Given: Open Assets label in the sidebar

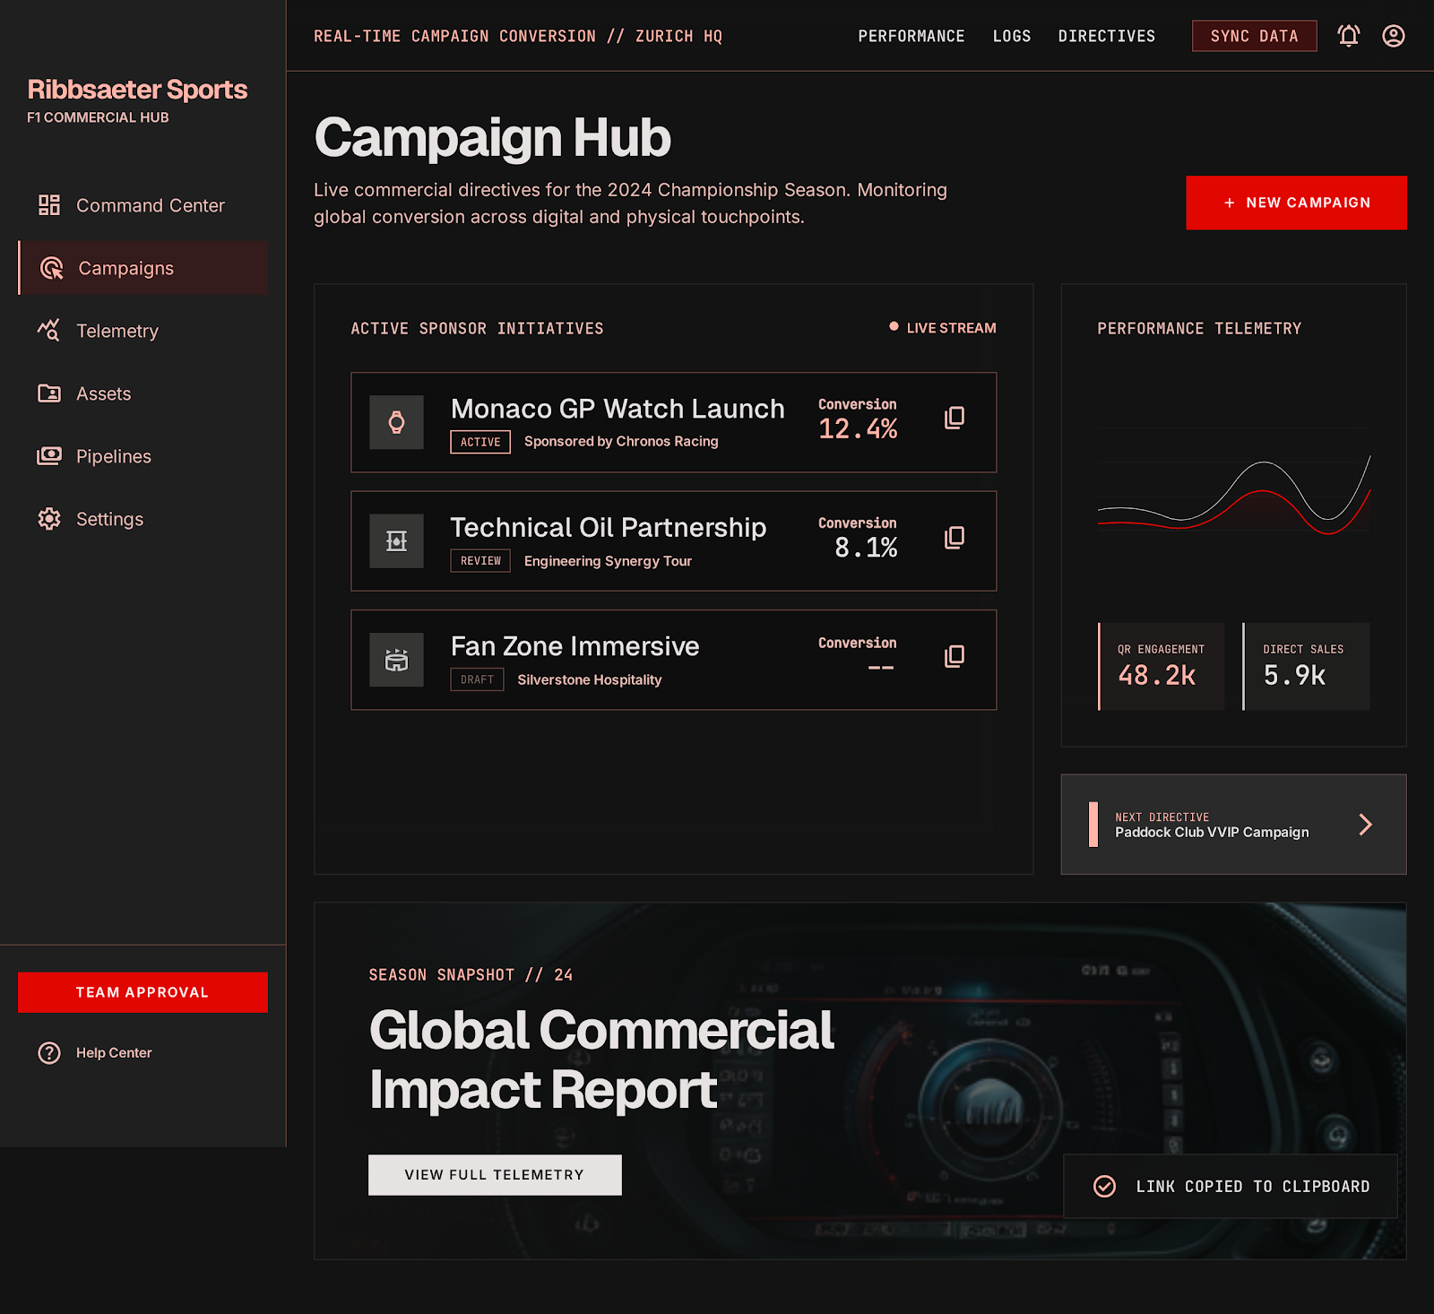Looking at the screenshot, I should pyautogui.click(x=104, y=393).
